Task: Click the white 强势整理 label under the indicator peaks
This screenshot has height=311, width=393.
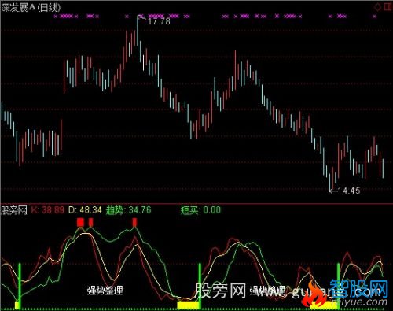Action: pos(105,291)
